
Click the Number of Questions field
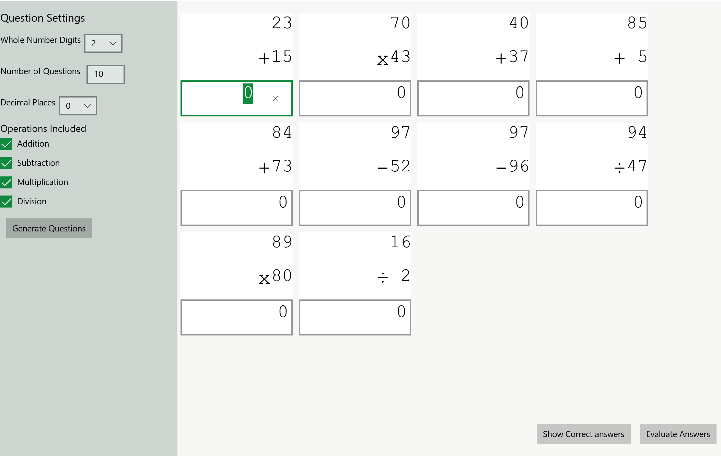[x=106, y=75]
